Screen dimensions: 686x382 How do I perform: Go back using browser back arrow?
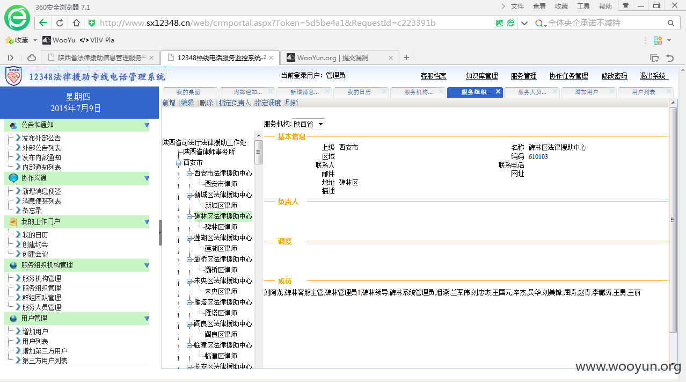coord(43,23)
